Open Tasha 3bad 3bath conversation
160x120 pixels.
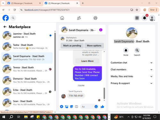click(27, 47)
